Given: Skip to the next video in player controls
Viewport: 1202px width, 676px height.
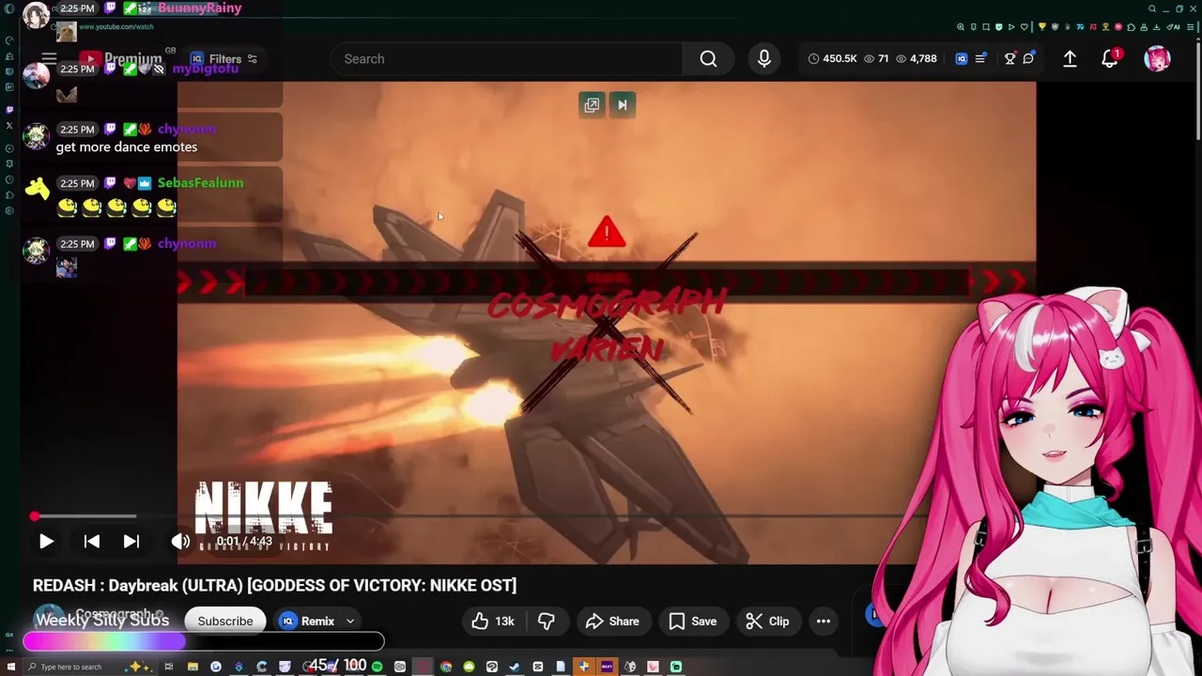Looking at the screenshot, I should tap(131, 542).
